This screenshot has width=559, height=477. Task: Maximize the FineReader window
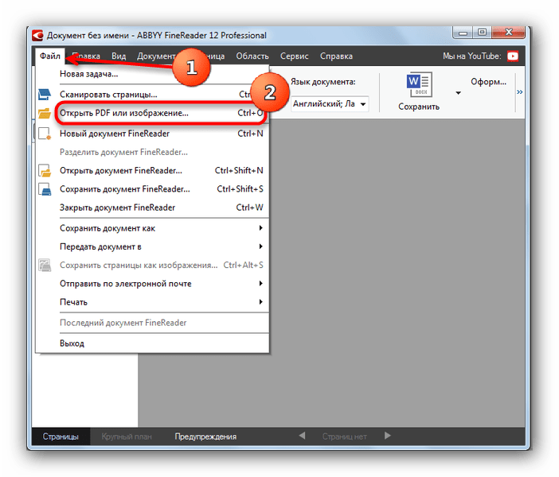point(482,33)
